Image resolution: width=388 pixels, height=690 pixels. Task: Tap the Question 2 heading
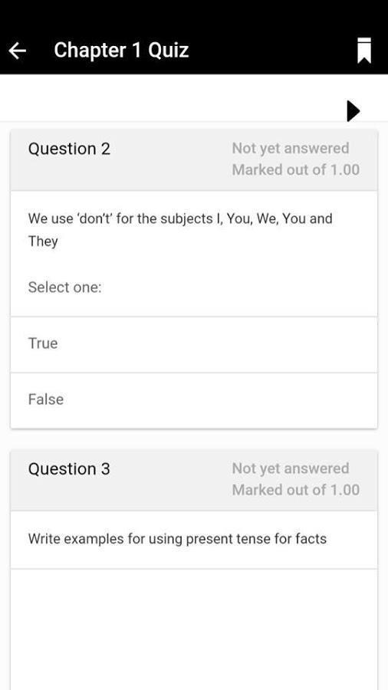click(x=69, y=149)
